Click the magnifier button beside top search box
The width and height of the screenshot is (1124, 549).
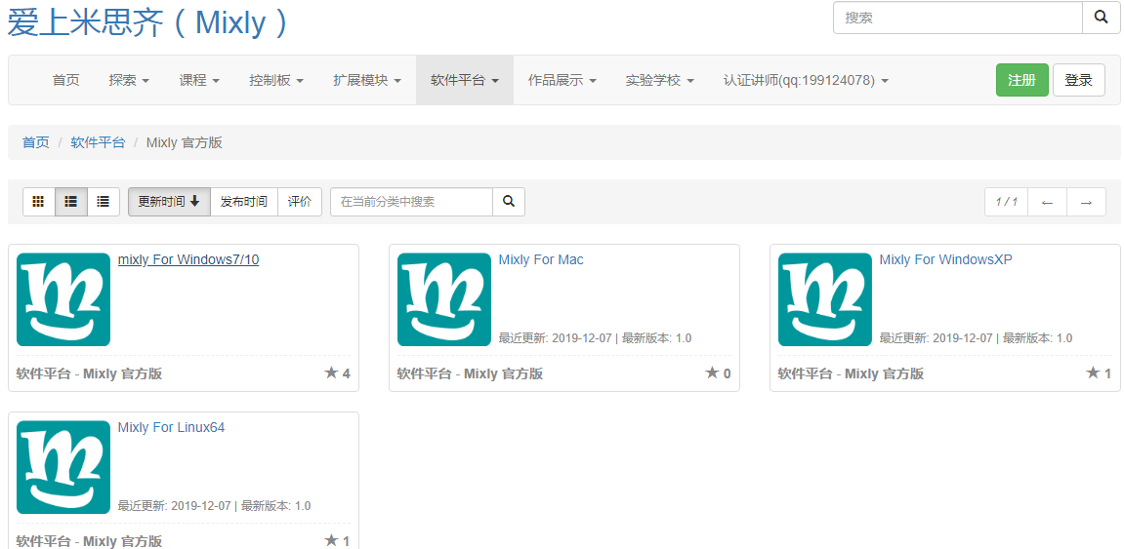[x=1102, y=18]
